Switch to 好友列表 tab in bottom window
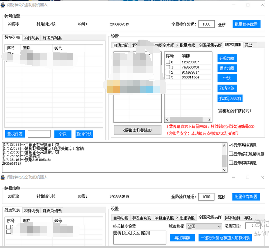269x248 pixels. [12, 210]
